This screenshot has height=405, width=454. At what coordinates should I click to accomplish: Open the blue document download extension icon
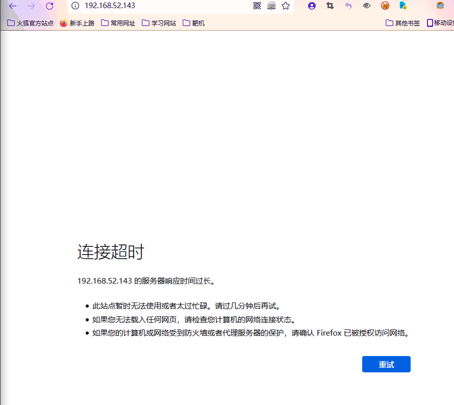click(x=403, y=6)
